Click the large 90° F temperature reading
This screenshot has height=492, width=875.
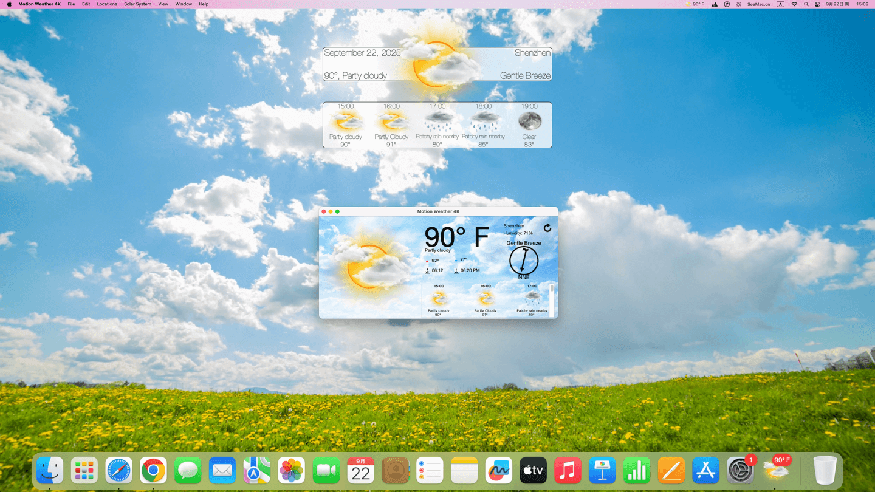point(456,237)
